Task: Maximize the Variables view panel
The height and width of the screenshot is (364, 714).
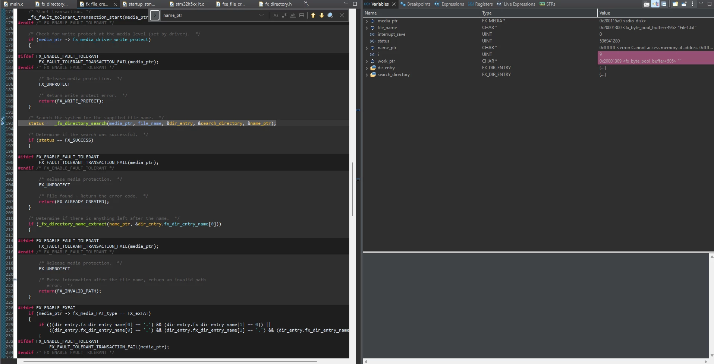Action: (x=709, y=4)
